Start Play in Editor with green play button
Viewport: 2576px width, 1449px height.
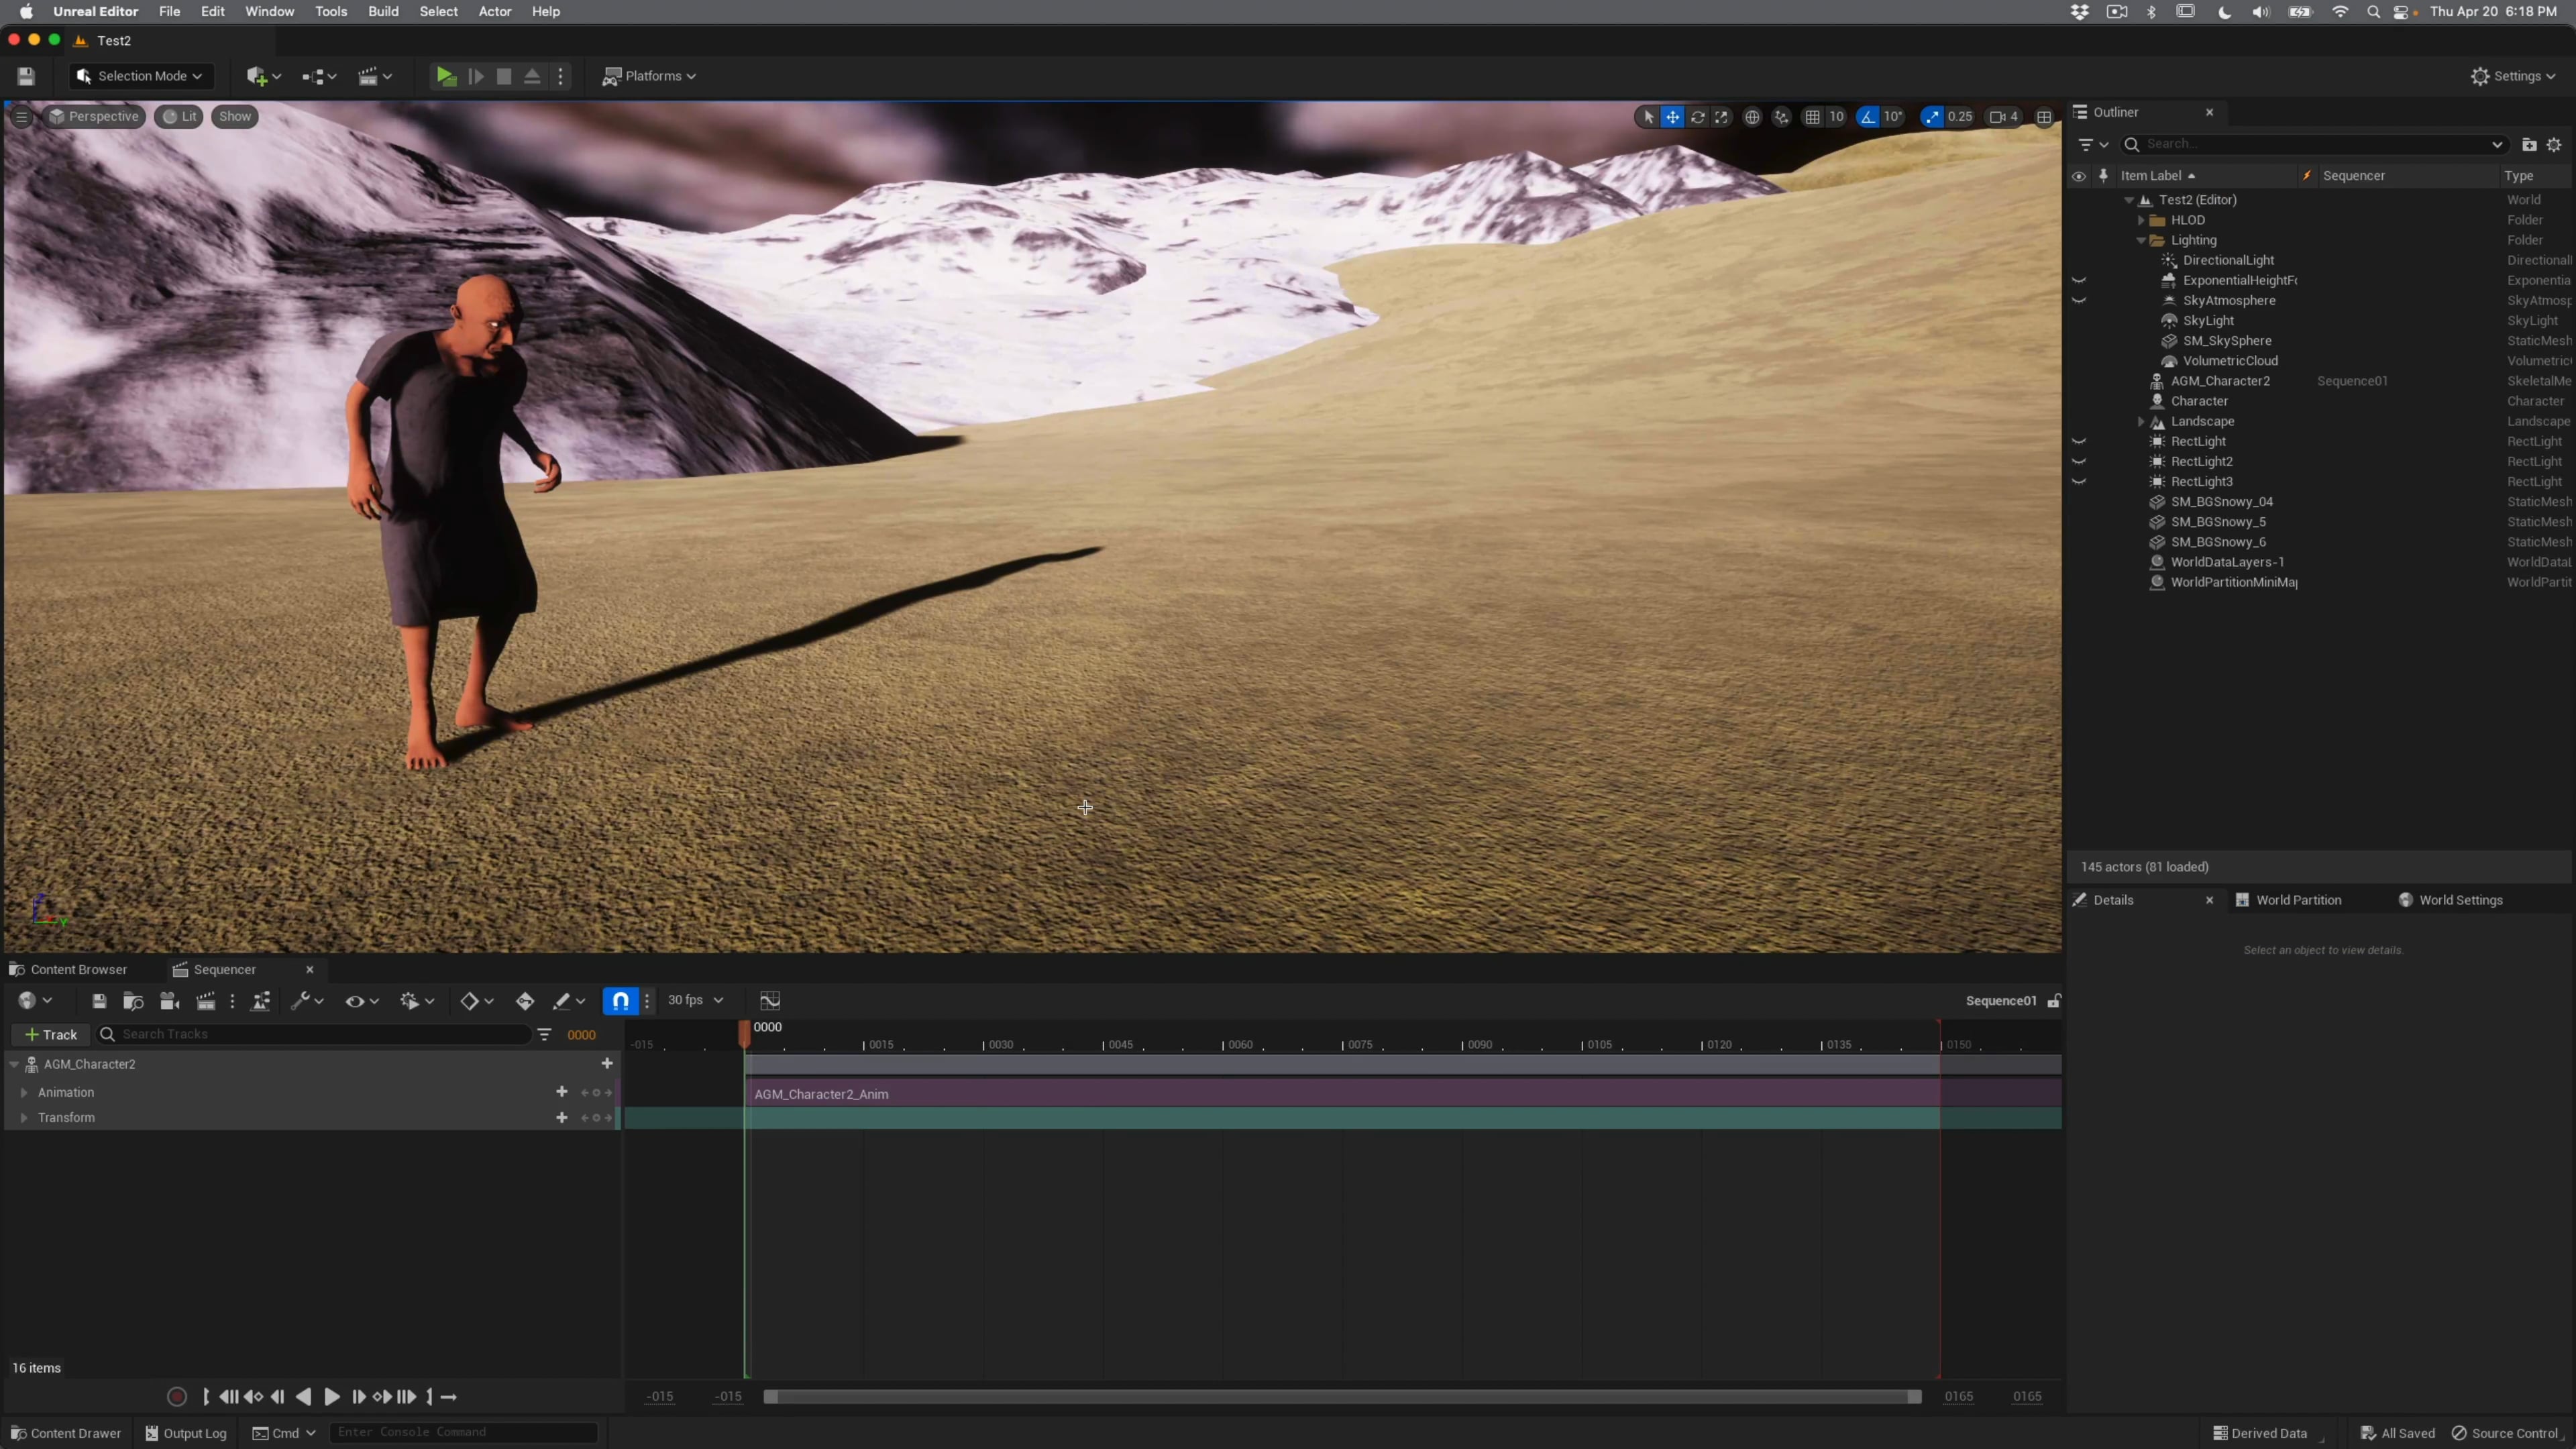click(x=446, y=76)
